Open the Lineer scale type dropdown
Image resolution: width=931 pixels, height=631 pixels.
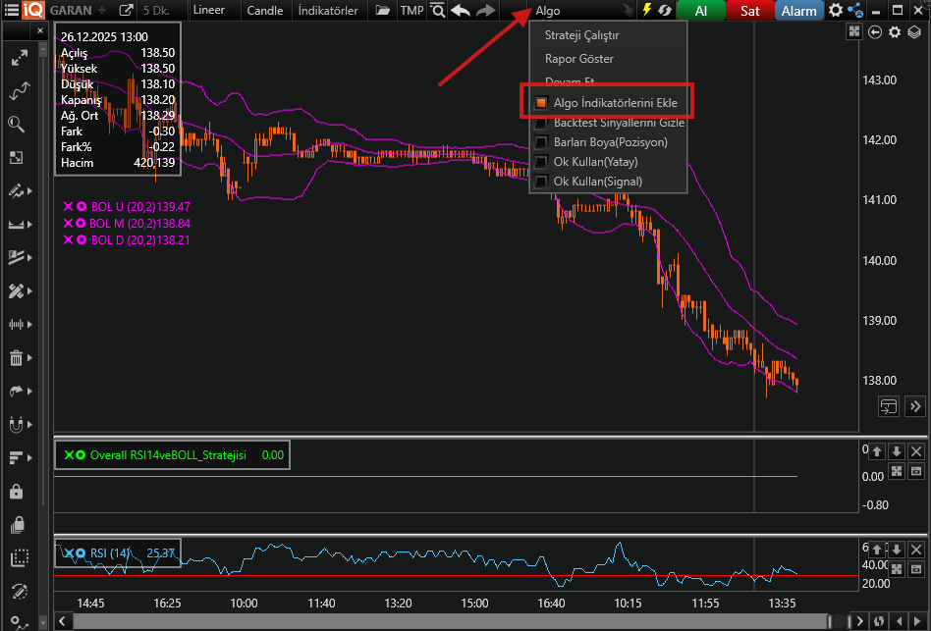(208, 11)
